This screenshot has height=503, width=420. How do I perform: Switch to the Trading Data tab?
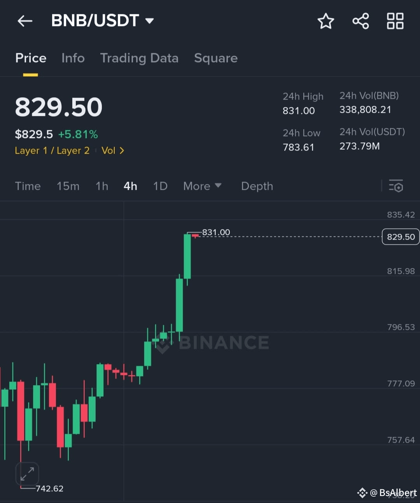click(x=139, y=58)
